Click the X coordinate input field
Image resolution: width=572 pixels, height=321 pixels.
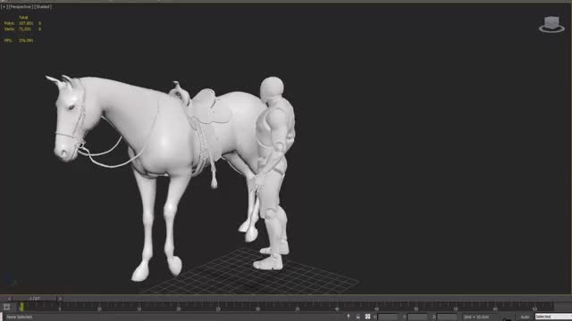point(388,317)
